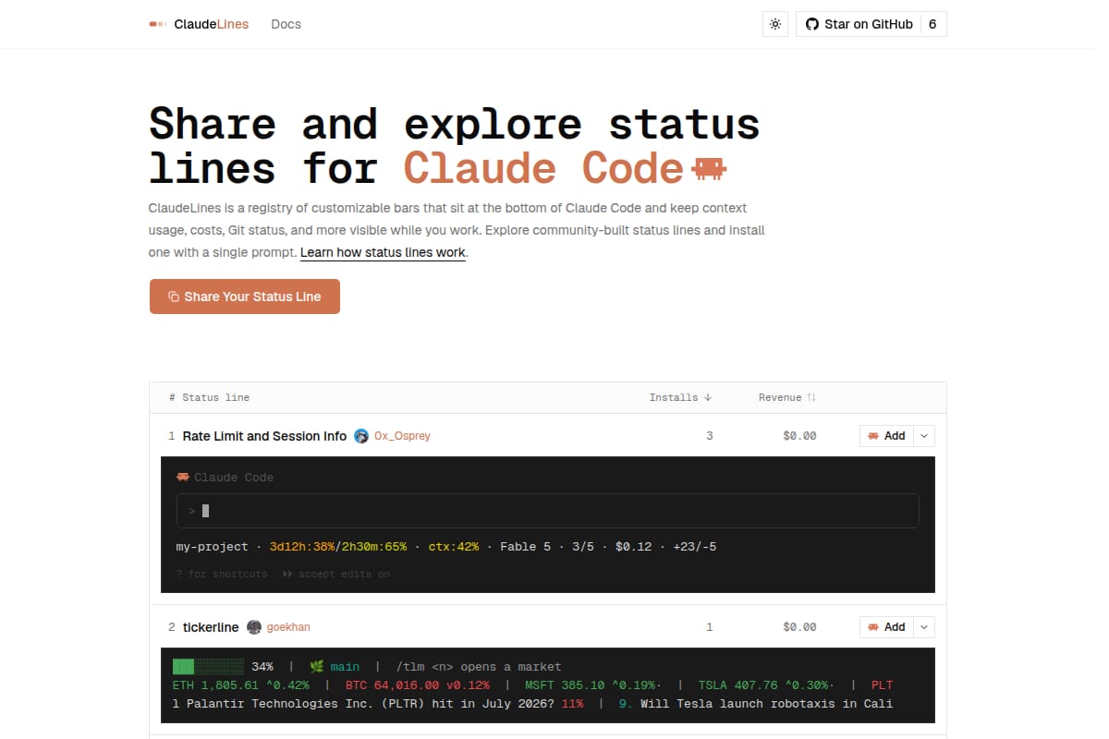Click the pixel mascot icon beside Claude Code heading
Viewport: 1109px width, 739px height.
tap(710, 168)
